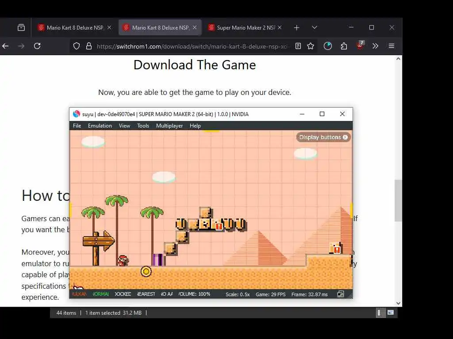
Task: Expand more tools overflow chevron
Action: click(x=375, y=46)
